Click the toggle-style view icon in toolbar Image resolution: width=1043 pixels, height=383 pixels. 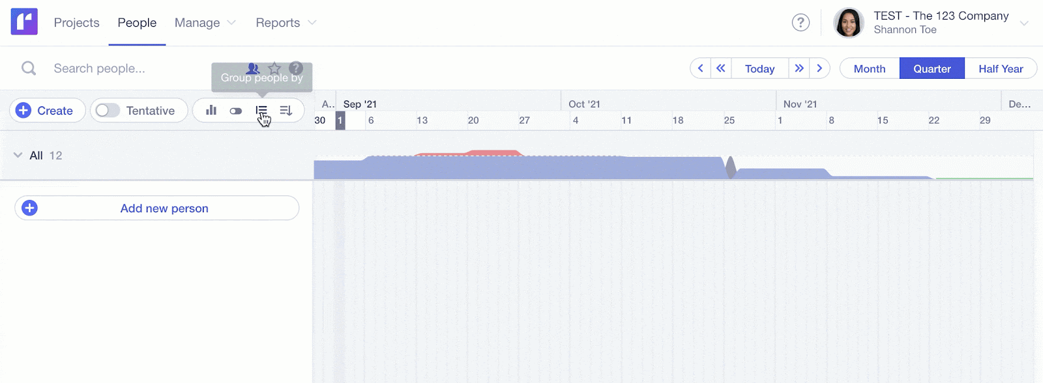[x=235, y=111]
